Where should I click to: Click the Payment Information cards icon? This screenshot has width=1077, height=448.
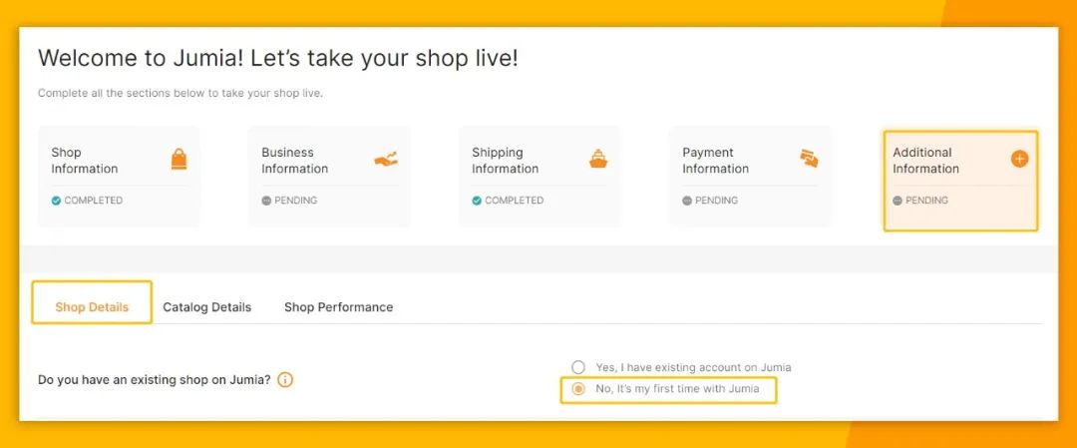809,159
